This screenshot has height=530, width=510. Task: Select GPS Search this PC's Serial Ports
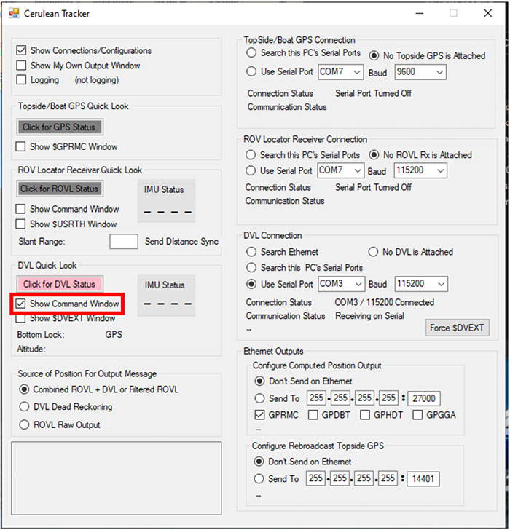[251, 52]
